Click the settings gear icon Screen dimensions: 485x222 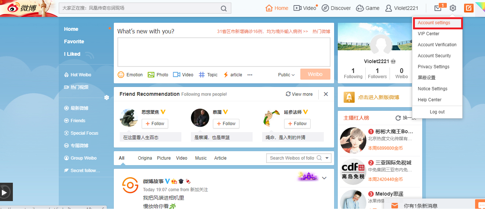tap(453, 8)
